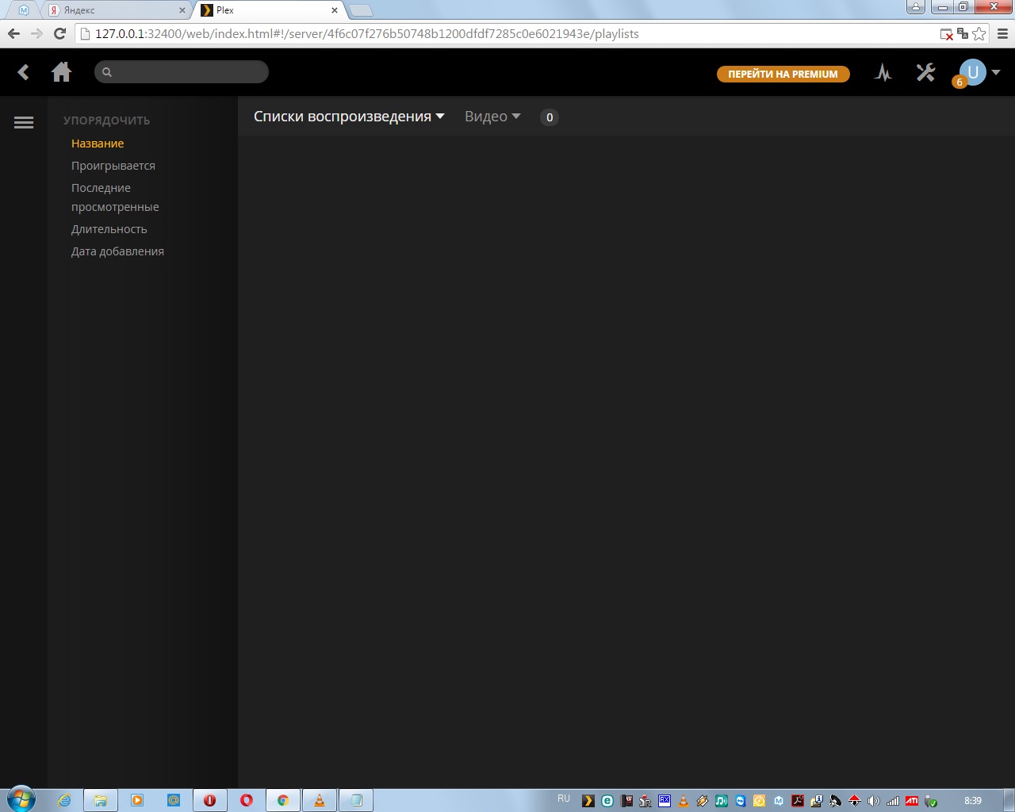Open the server activity monitor icon
The image size is (1015, 812).
(883, 72)
